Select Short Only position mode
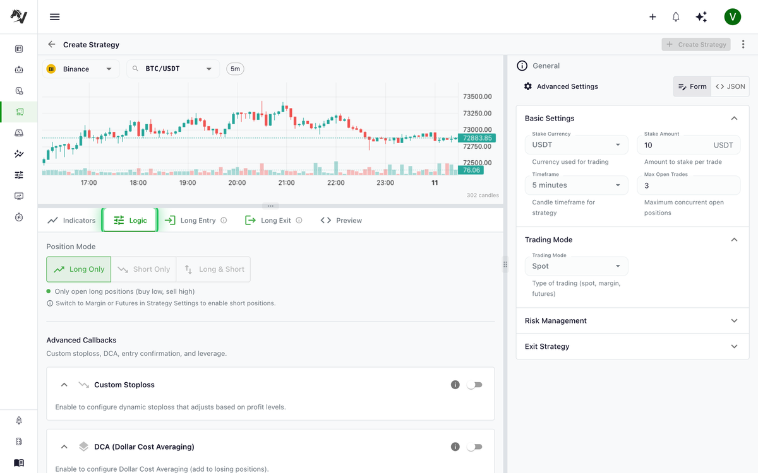Viewport: 758px width, 473px height. pyautogui.click(x=144, y=269)
